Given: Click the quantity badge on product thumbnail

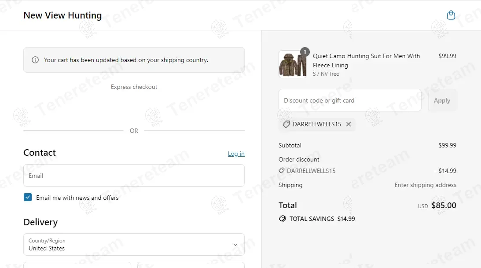Looking at the screenshot, I should (305, 52).
